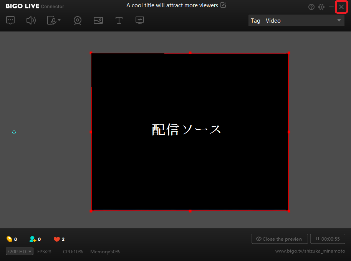351x261 pixels.
Task: Click the new followers counter icon
Action: point(33,239)
